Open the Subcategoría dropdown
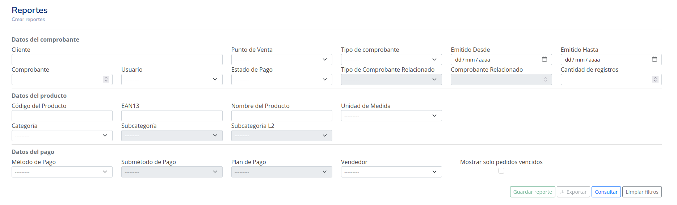The width and height of the screenshot is (677, 205). coord(172,135)
